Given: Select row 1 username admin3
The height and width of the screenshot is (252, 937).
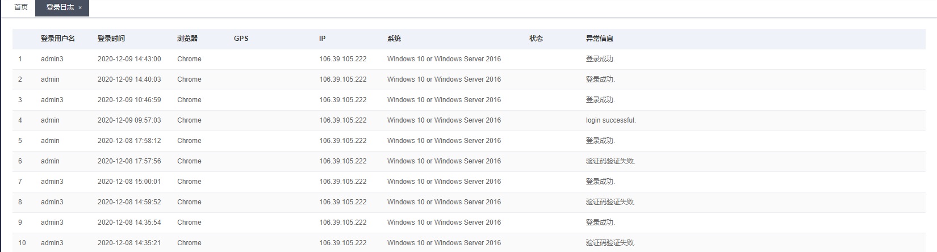Looking at the screenshot, I should coord(52,59).
